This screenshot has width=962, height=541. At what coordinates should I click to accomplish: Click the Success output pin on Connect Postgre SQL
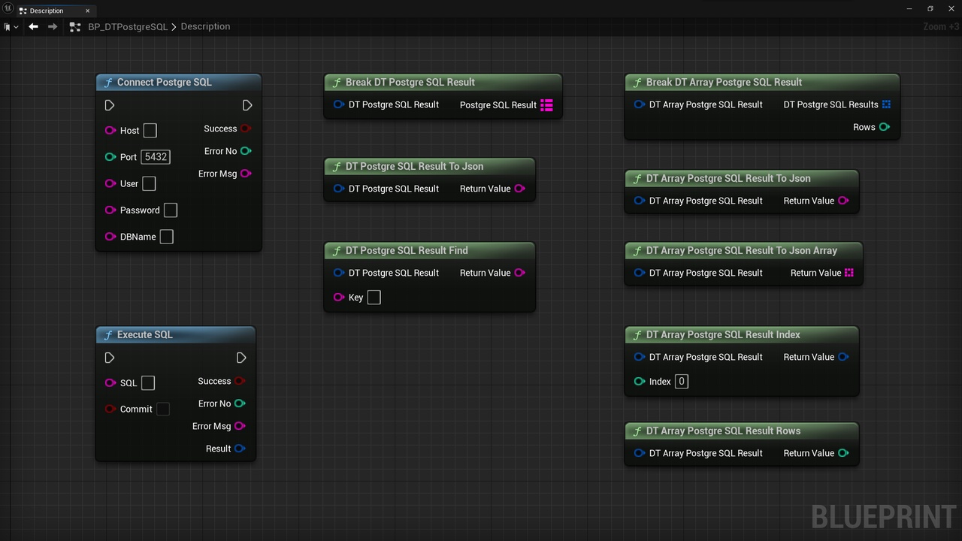246,128
